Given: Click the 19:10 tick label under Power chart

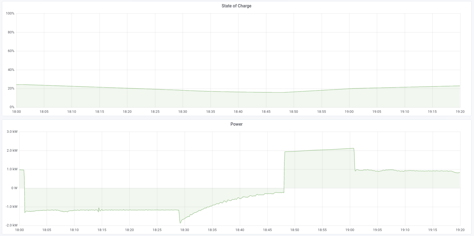Looking at the screenshot, I should 405,230.
